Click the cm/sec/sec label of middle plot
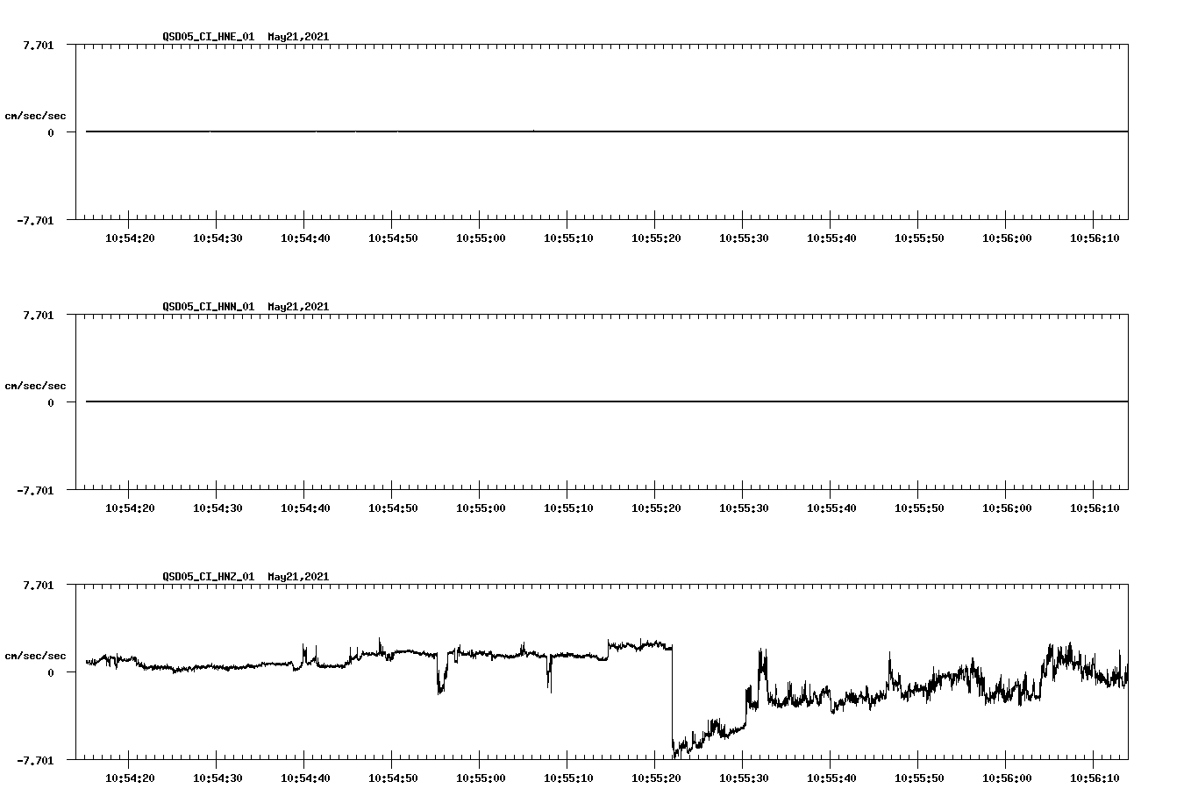The height and width of the screenshot is (810, 1191). 35,385
